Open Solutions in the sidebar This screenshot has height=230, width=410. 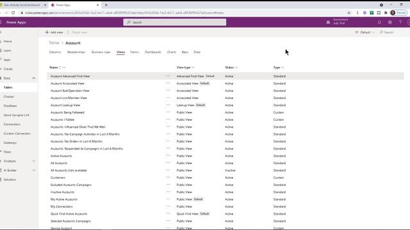10,180
